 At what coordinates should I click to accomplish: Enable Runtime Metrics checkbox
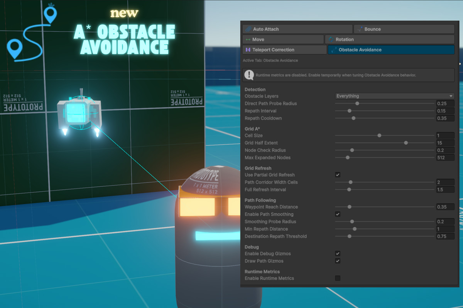338,278
